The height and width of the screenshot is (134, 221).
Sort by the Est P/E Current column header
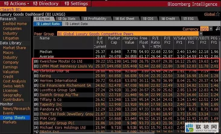(x=100, y=42)
